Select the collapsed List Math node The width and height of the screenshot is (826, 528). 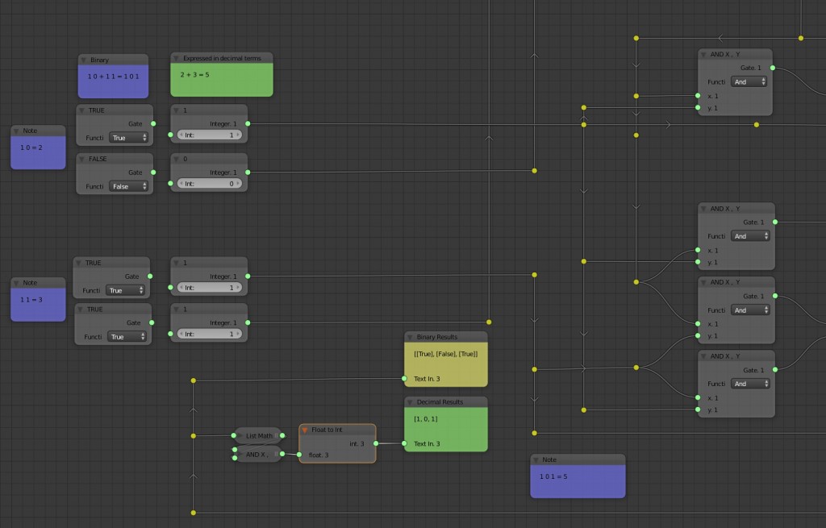pos(257,435)
